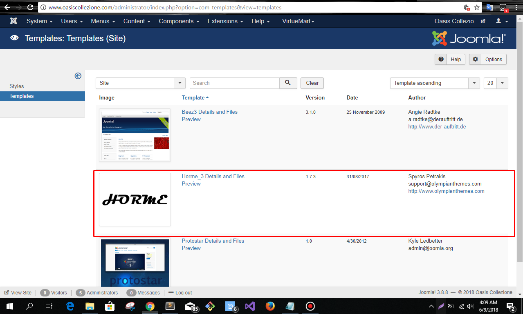Open the http://www.der-auftritt.de author link

click(x=437, y=126)
